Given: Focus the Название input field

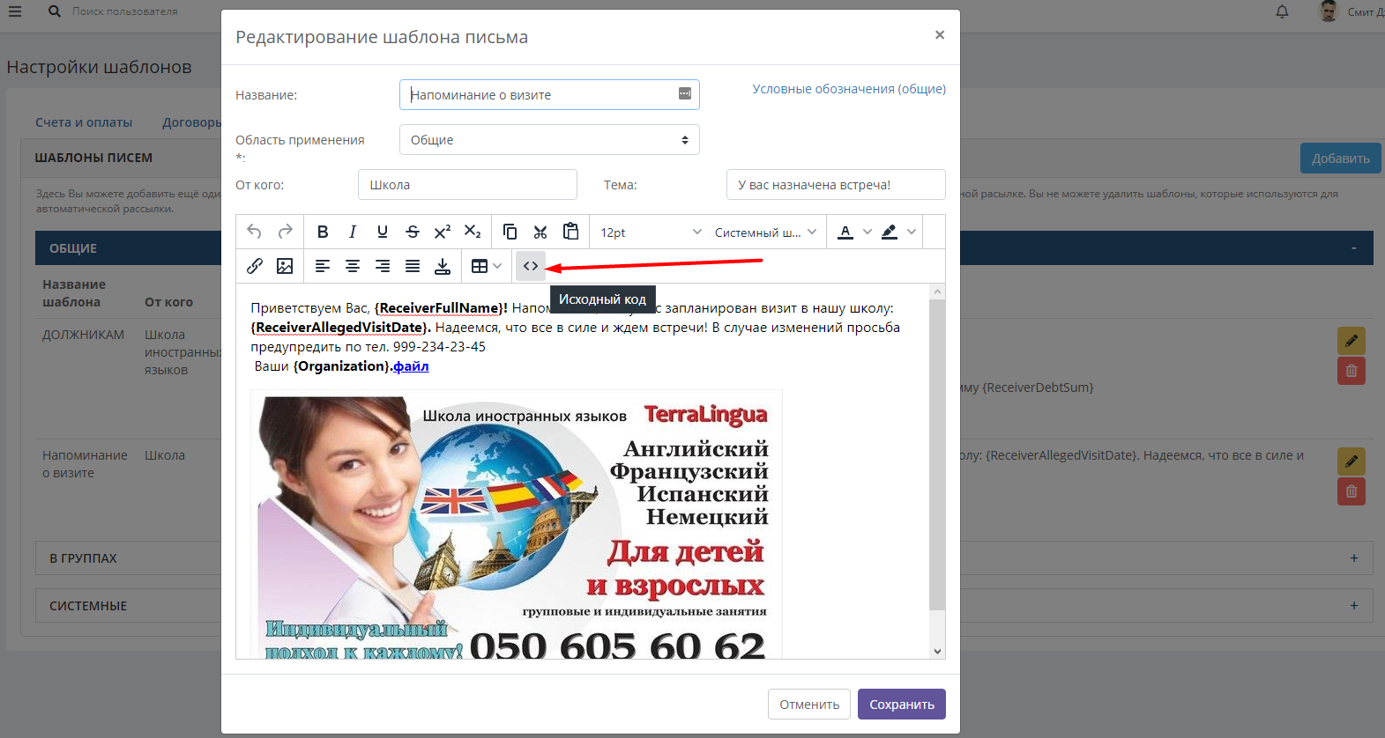Looking at the screenshot, I should [549, 94].
